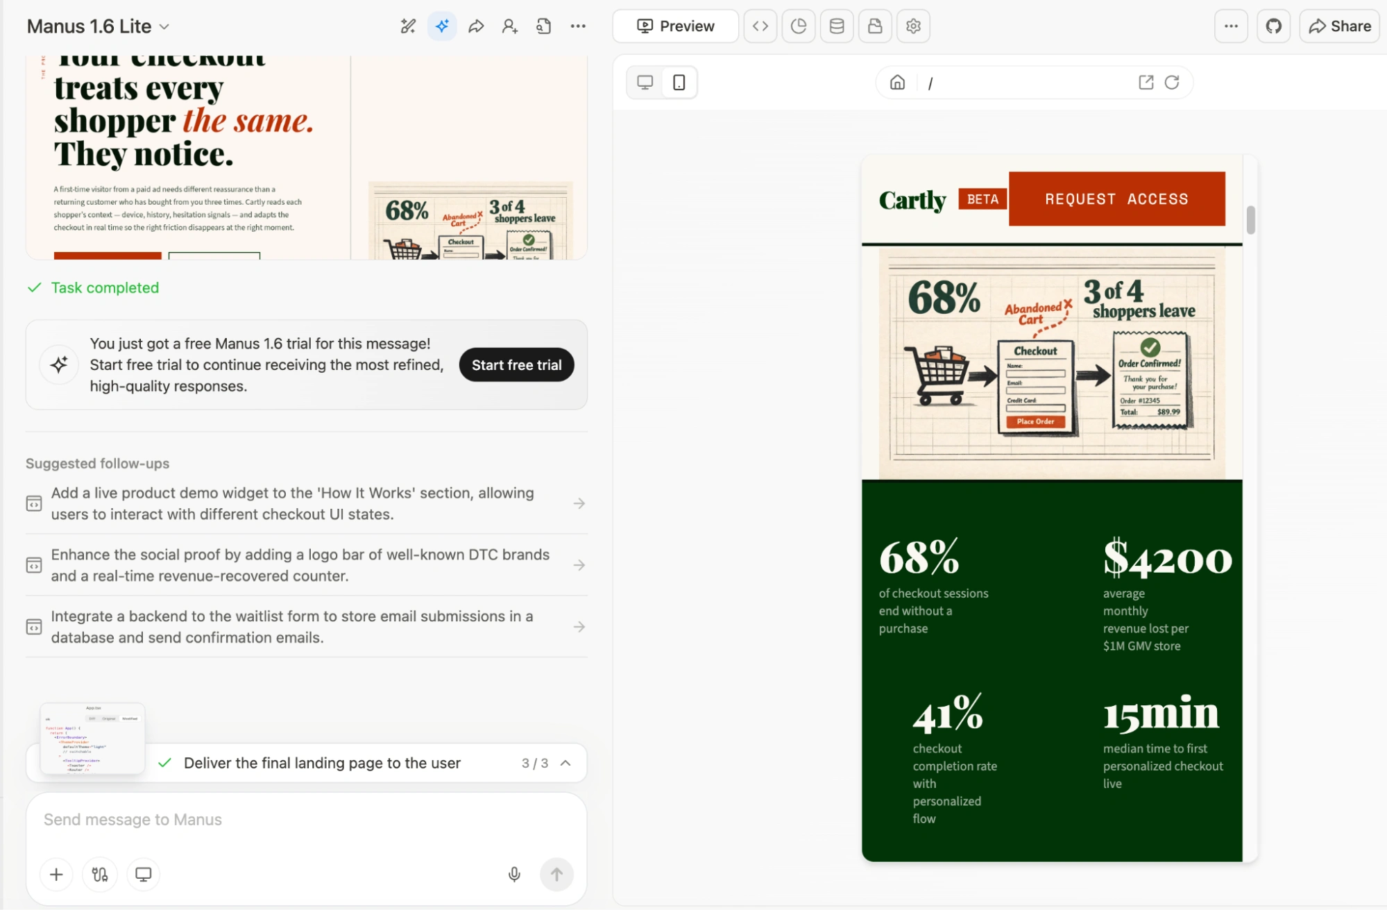Screen dimensions: 1387x910
Task: Click the 41% statistic in preview
Action: click(x=948, y=714)
